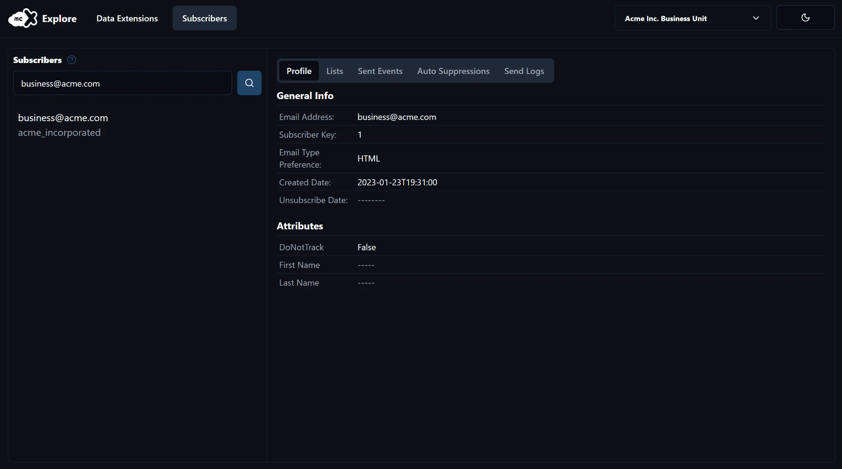This screenshot has height=469, width=842.
Task: Expand the Acme Inc. Business Unit dropdown
Action: [x=692, y=18]
